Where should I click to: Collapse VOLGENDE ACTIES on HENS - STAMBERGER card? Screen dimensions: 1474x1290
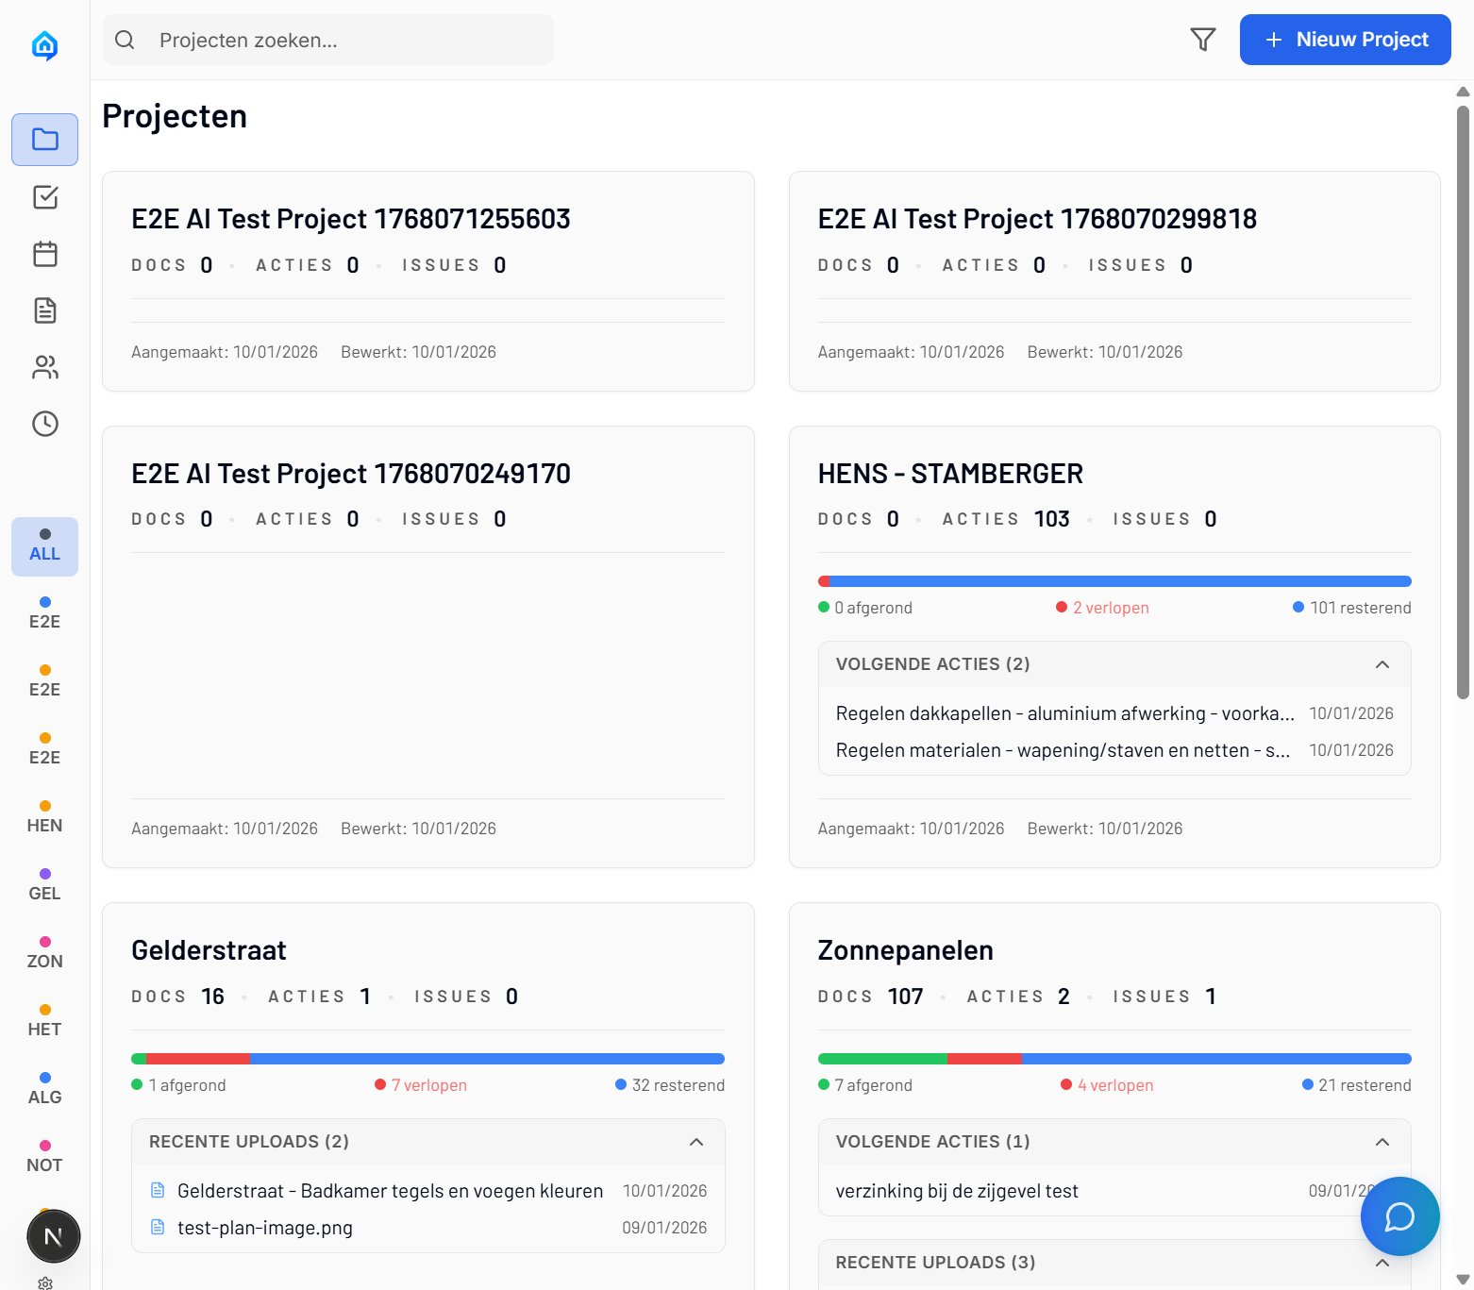1382,664
